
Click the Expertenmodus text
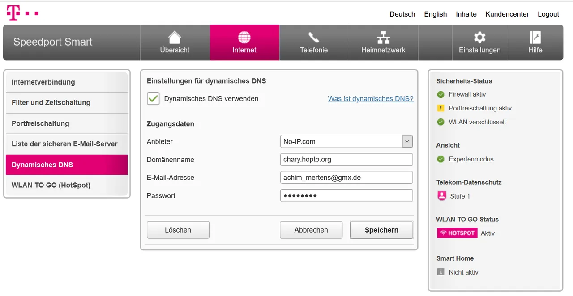[x=471, y=159]
